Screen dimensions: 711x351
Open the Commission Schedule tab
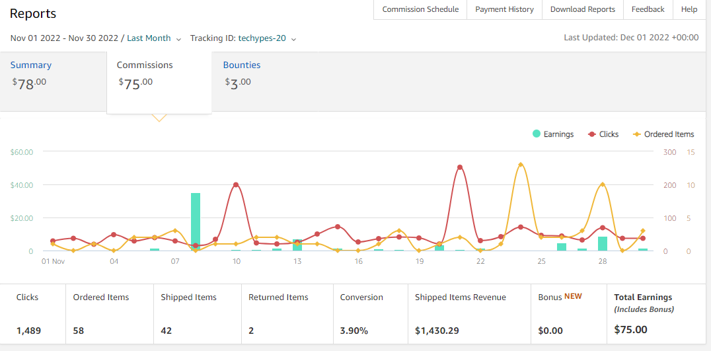pos(420,9)
